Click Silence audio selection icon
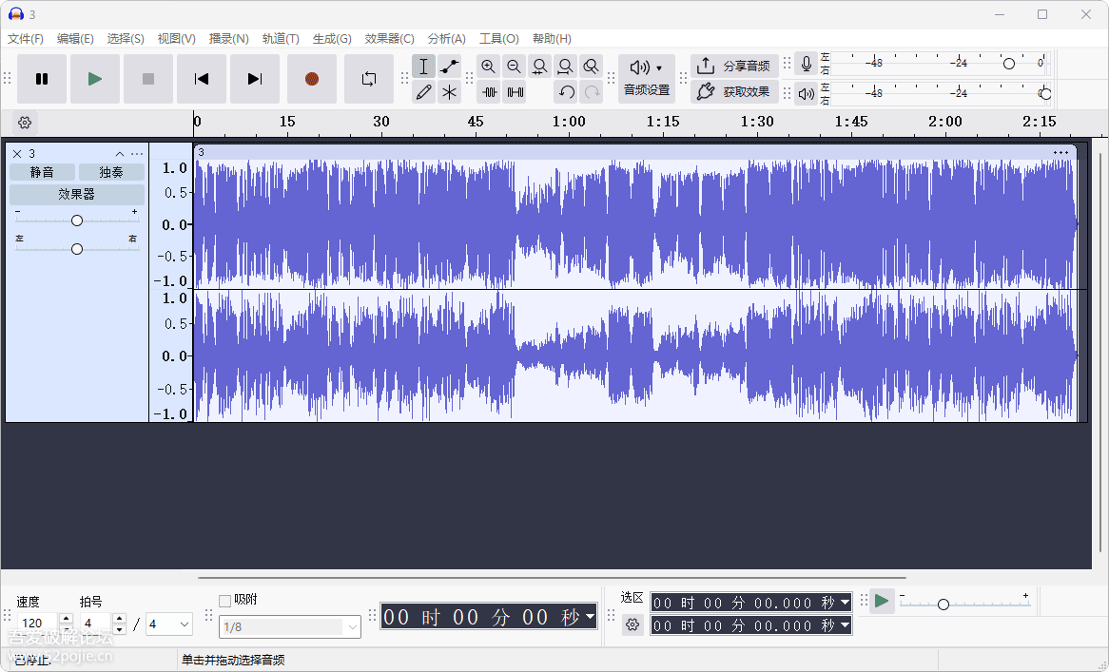 (515, 92)
